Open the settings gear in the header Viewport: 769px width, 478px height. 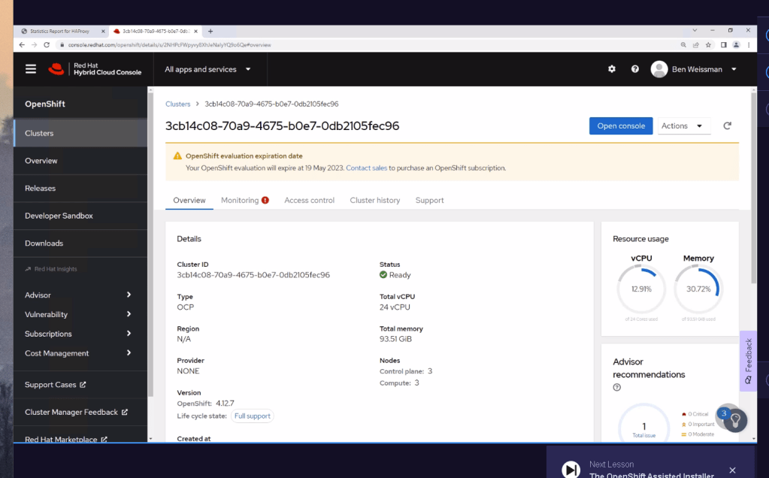[x=612, y=69]
